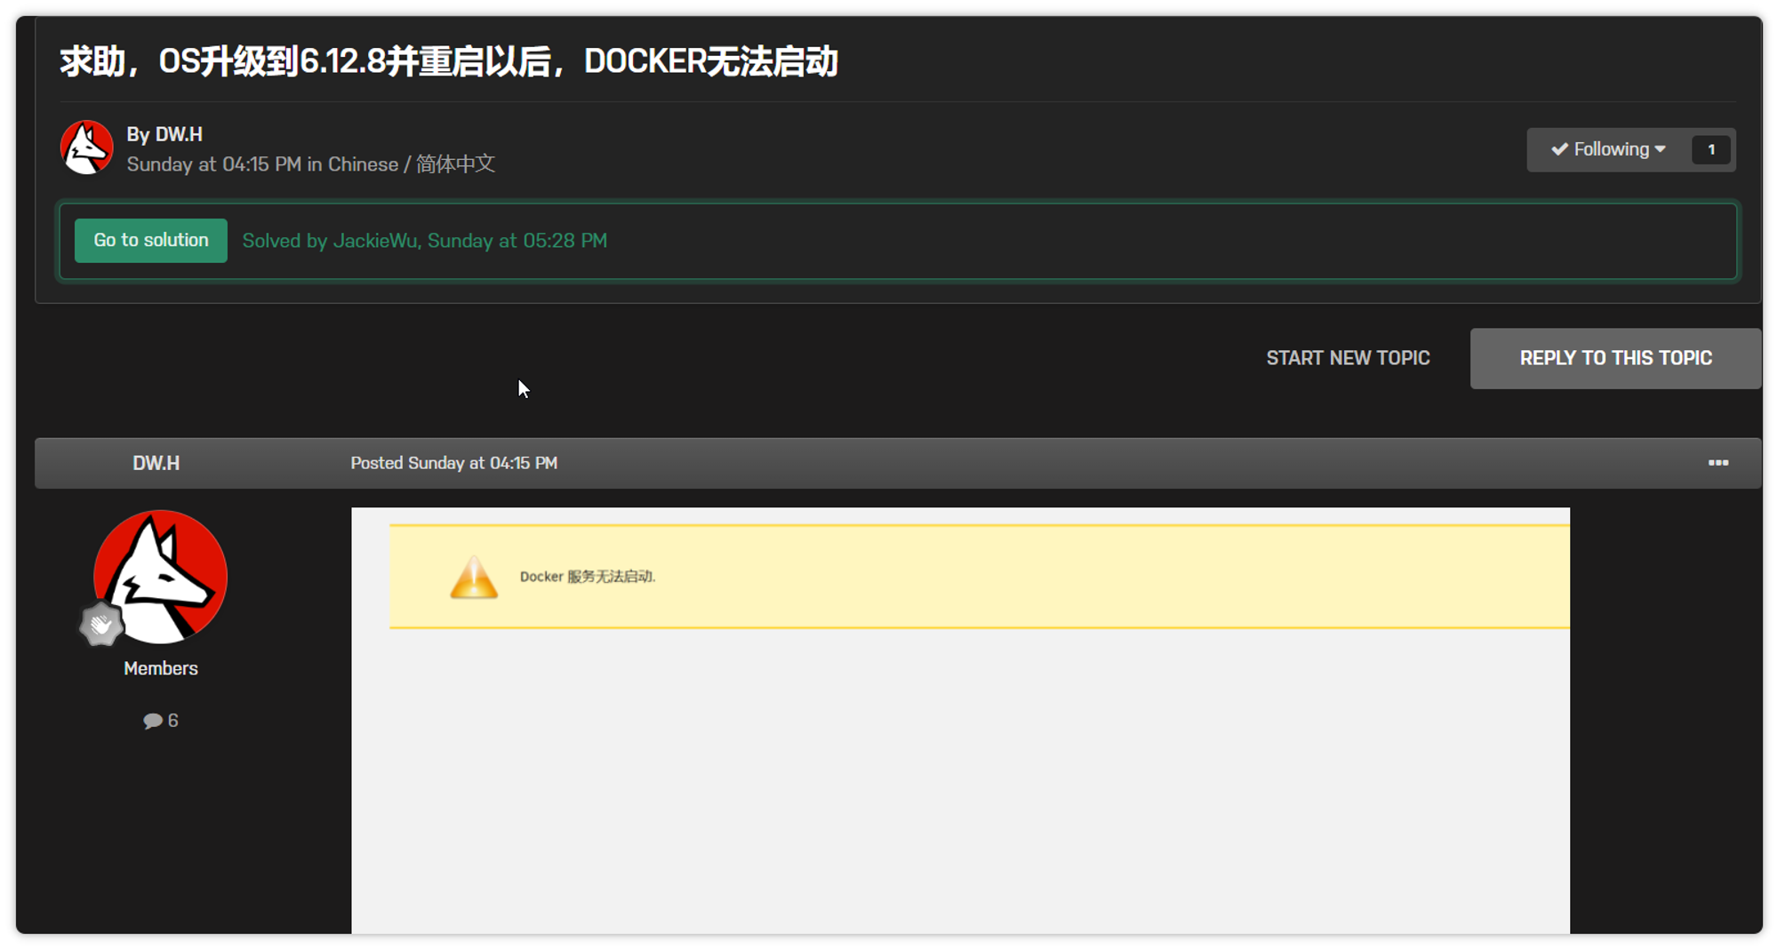This screenshot has height=949, width=1778.
Task: Click the member rank badge icon
Action: [x=101, y=624]
